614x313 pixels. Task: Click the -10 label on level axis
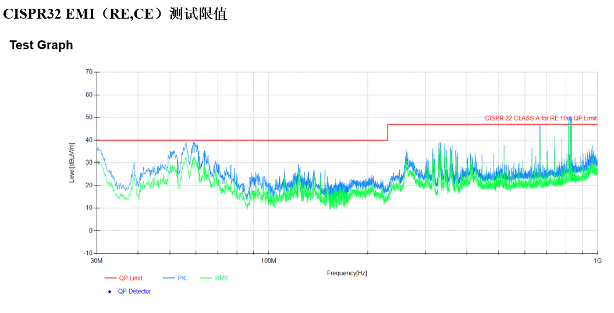(88, 254)
